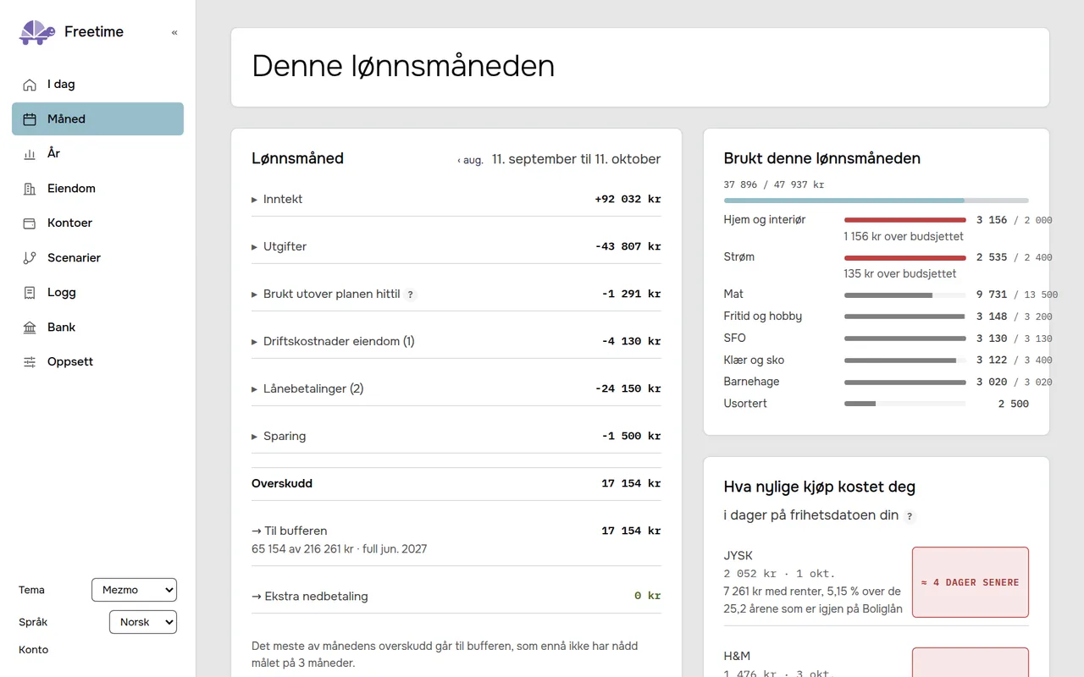Go to previous month via ‹ aug. link
Image resolution: width=1084 pixels, height=677 pixels.
coord(470,160)
